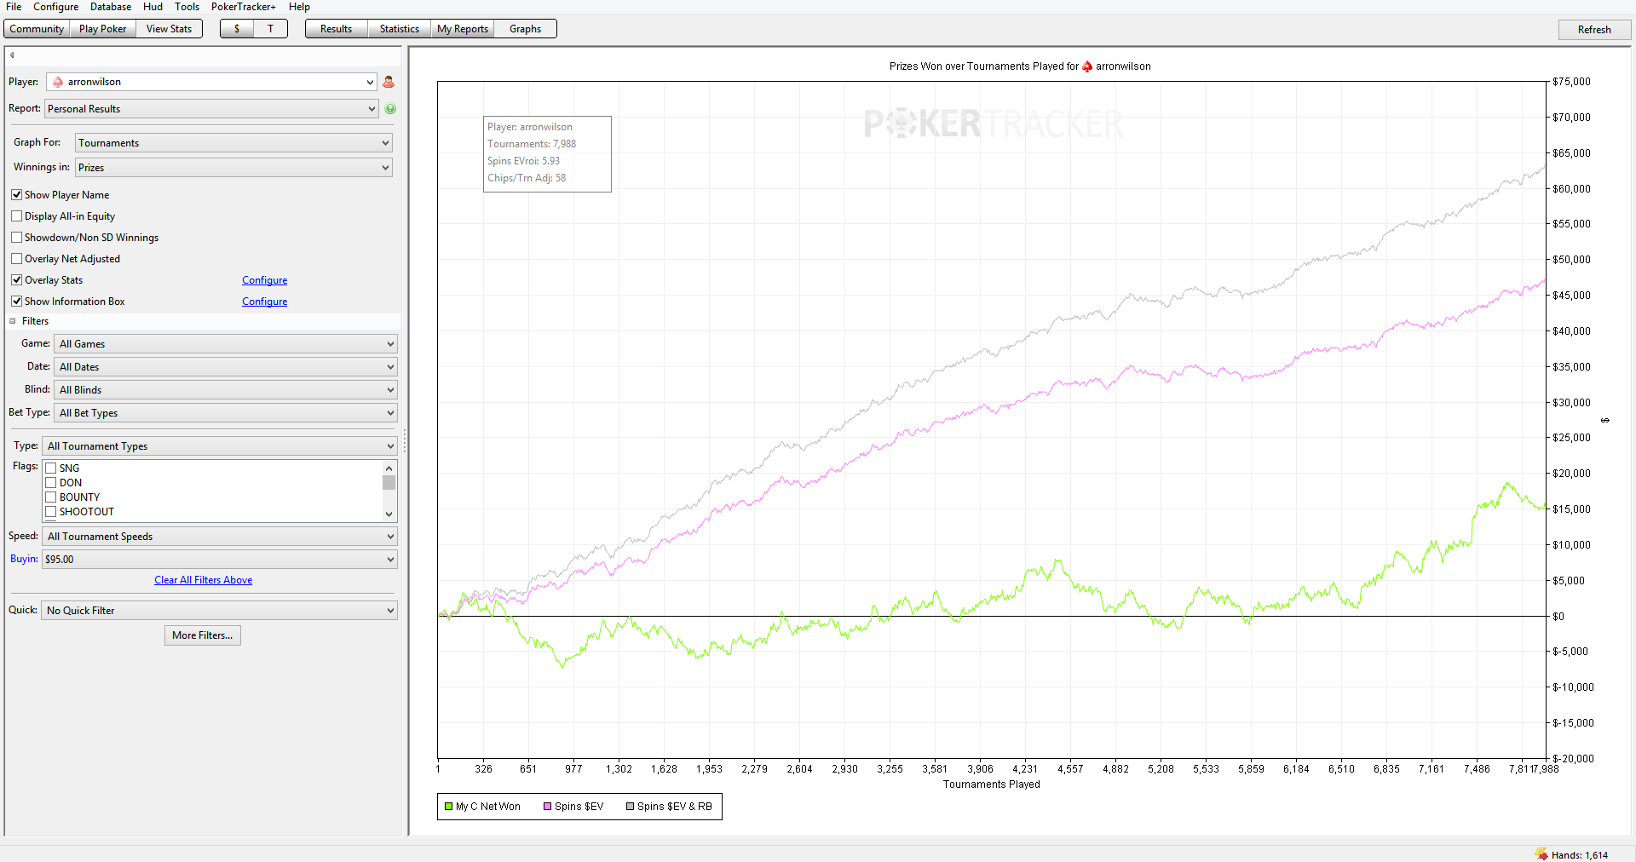Open the Date filter dropdown

click(x=225, y=367)
